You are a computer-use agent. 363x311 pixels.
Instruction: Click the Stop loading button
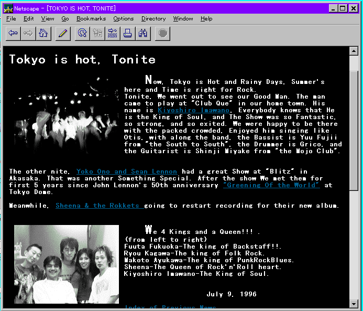[x=162, y=34]
